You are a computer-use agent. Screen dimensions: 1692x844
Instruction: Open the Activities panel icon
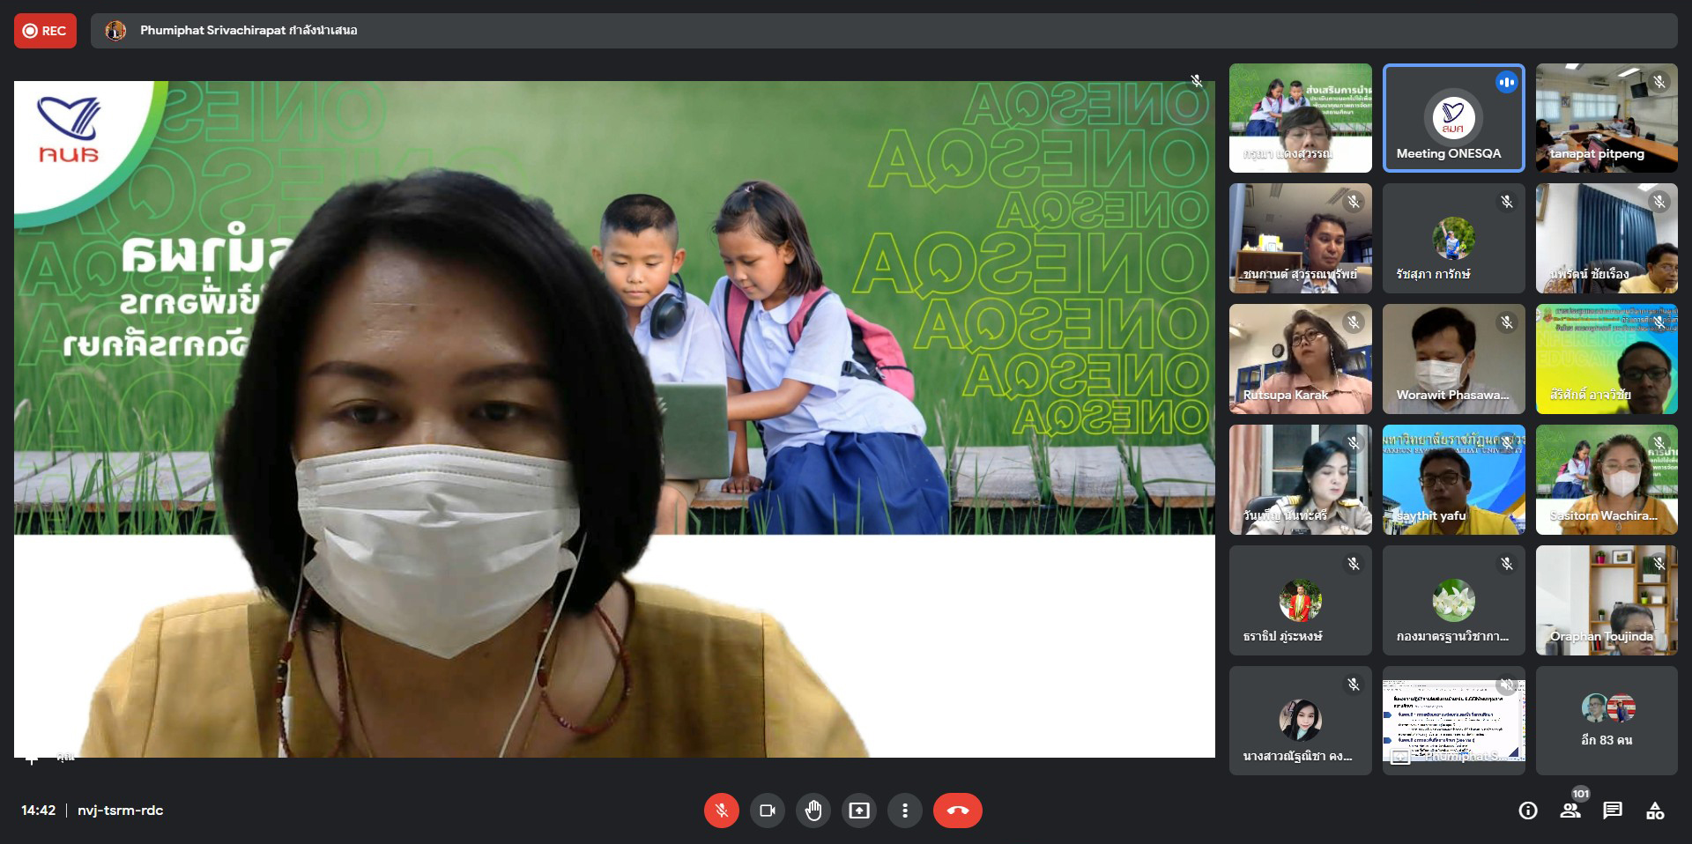(1655, 811)
